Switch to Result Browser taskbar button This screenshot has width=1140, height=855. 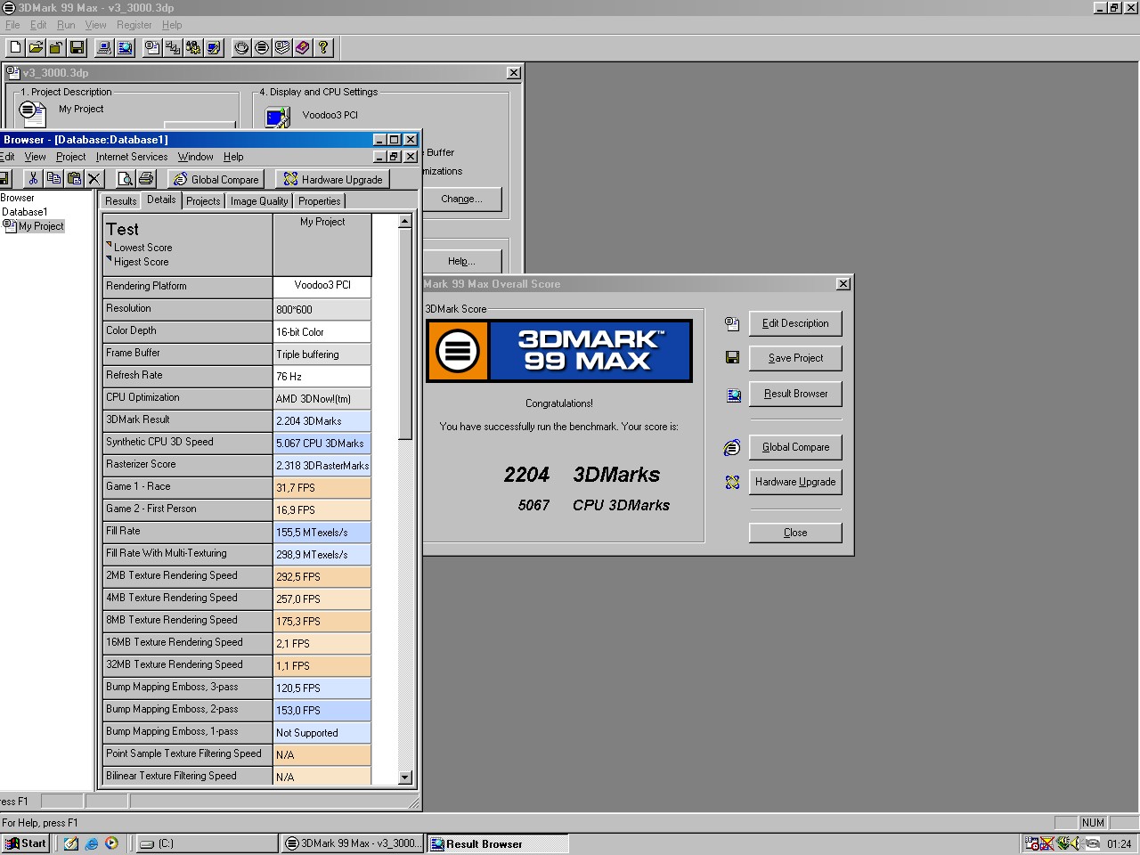tap(497, 843)
